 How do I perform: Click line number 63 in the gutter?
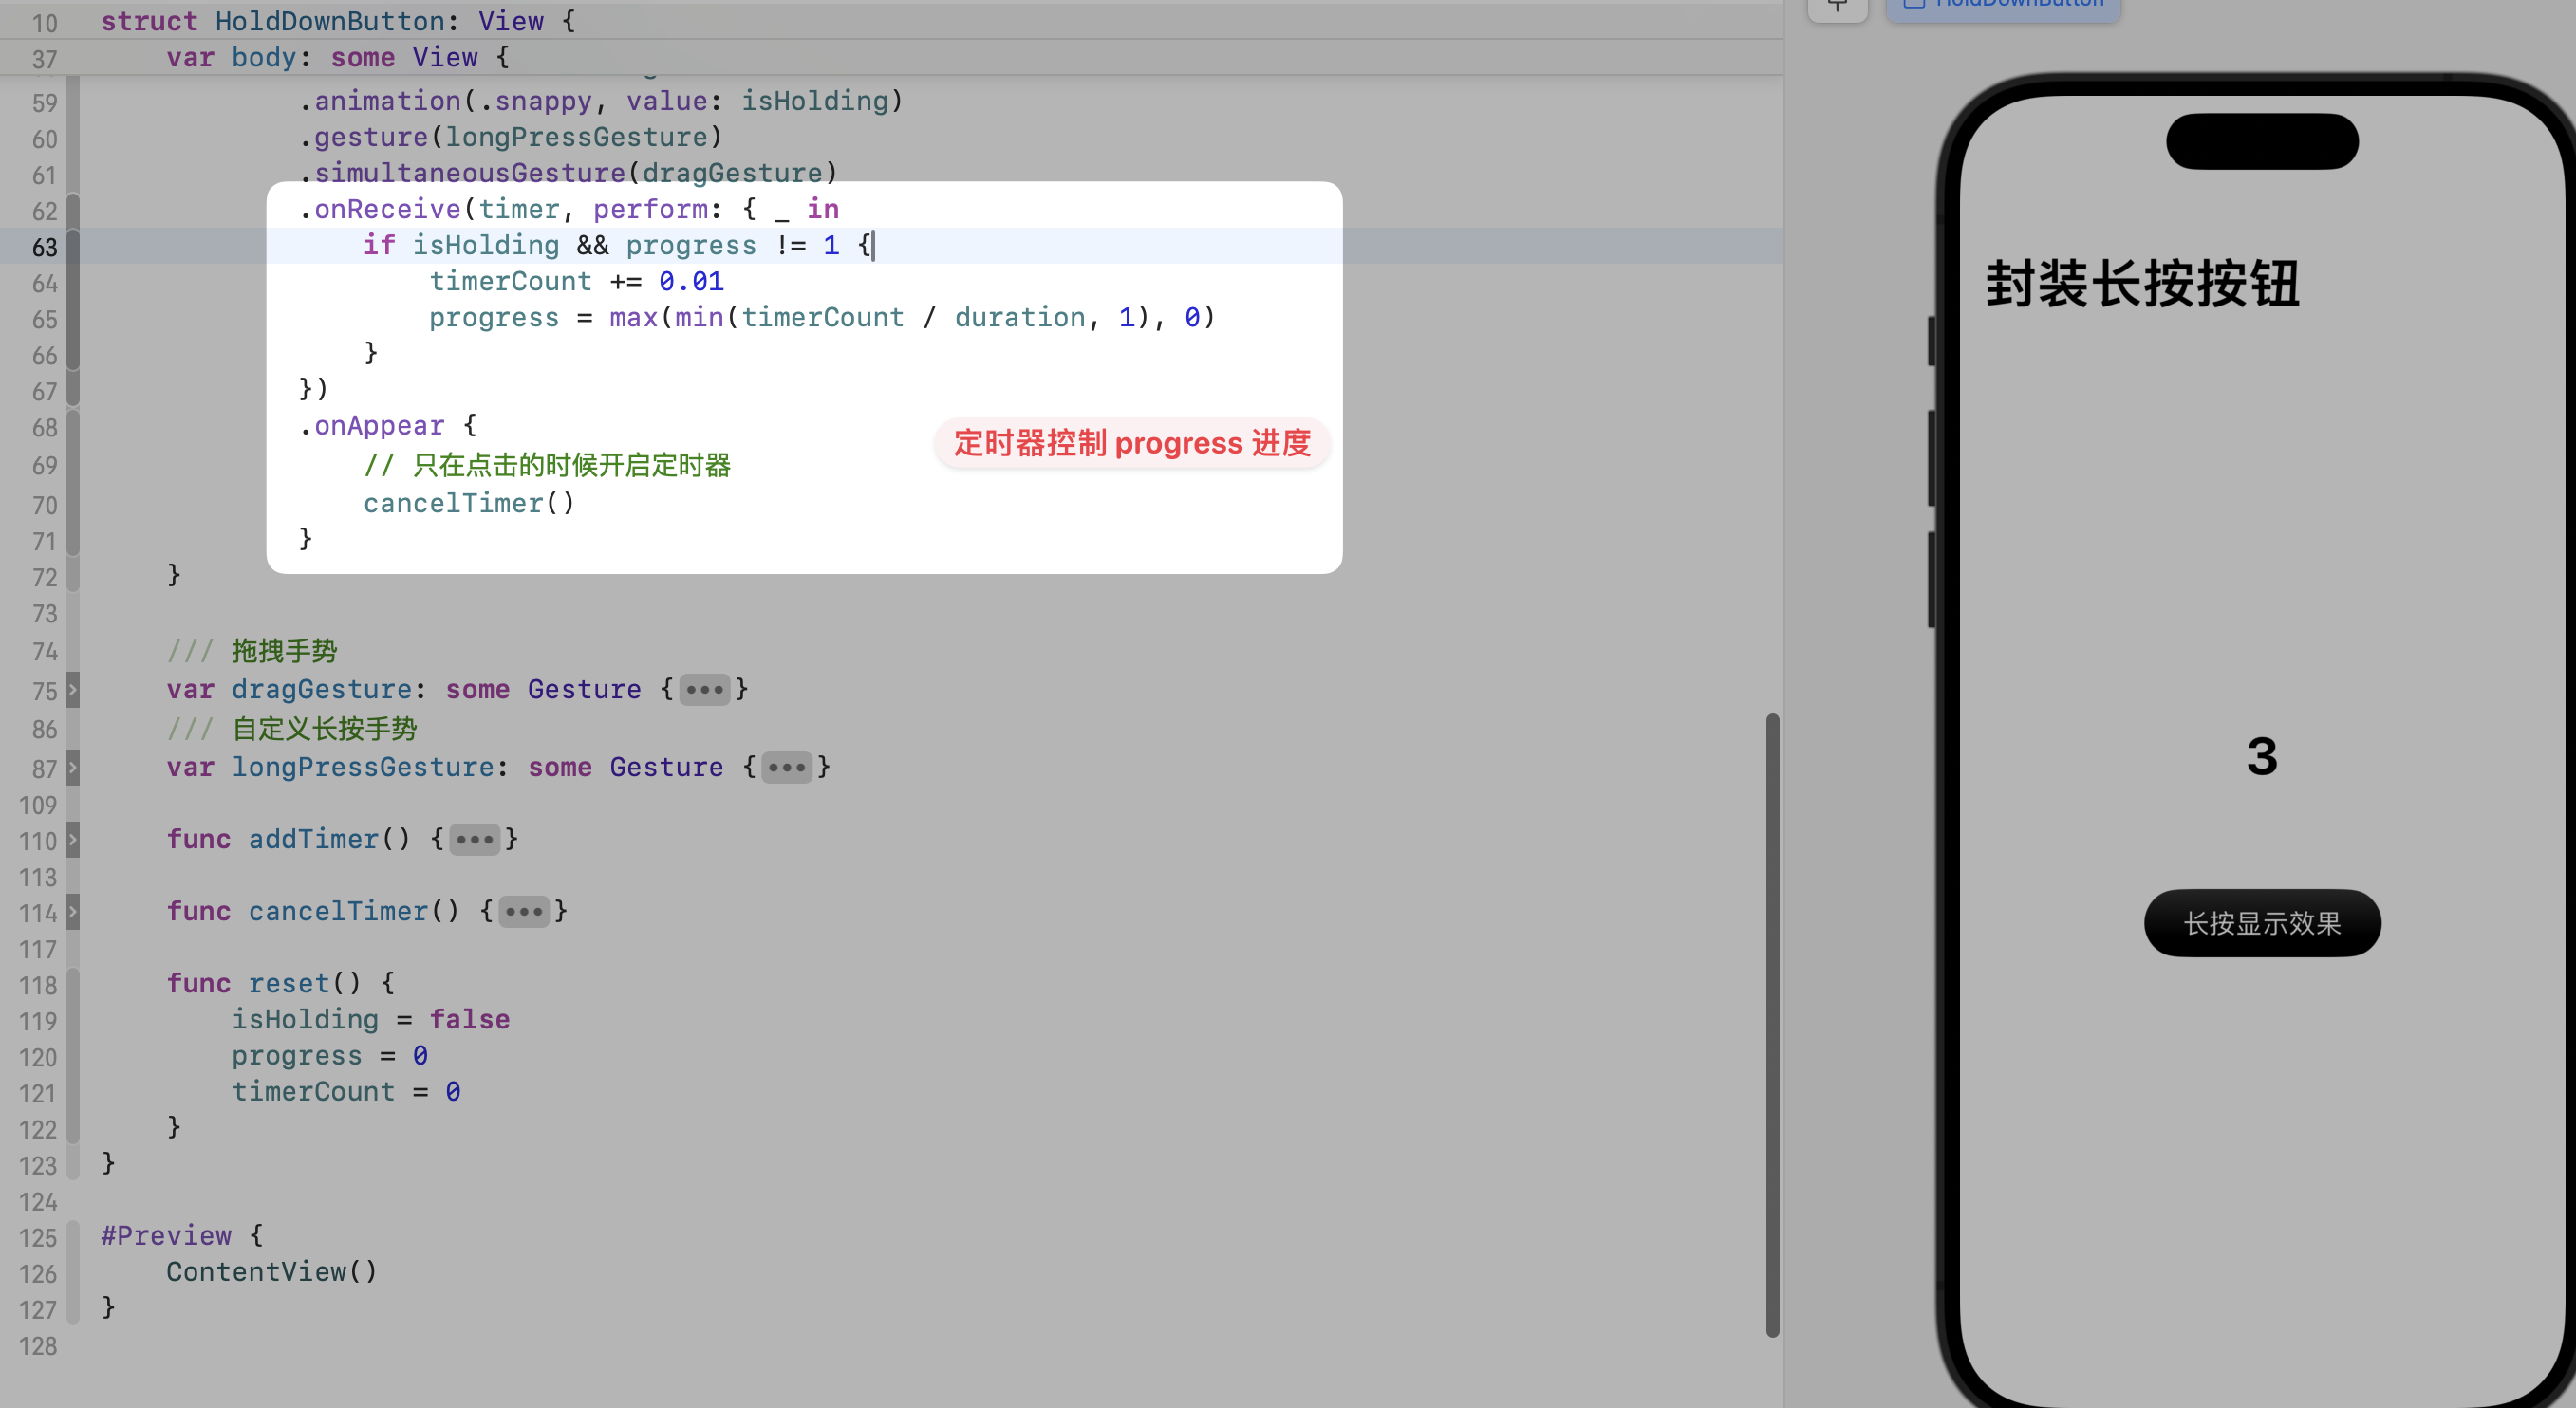(44, 247)
